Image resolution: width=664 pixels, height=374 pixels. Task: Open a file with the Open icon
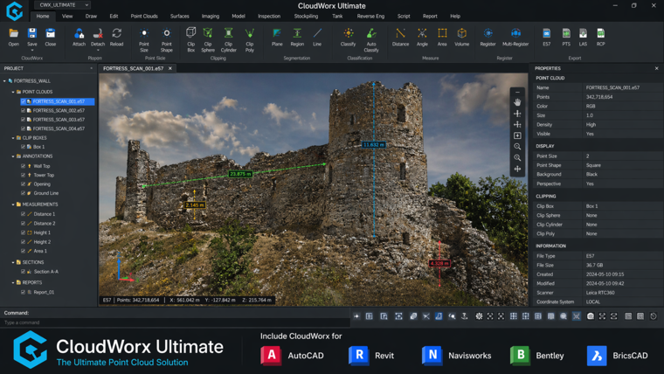pos(14,33)
